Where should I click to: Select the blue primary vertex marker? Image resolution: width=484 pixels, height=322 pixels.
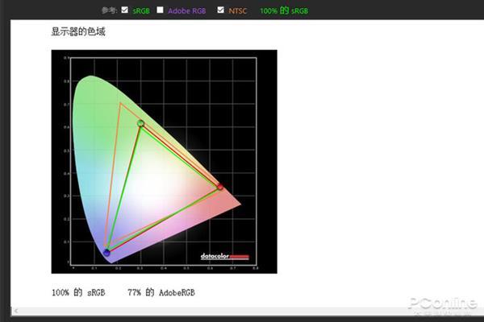coord(106,253)
